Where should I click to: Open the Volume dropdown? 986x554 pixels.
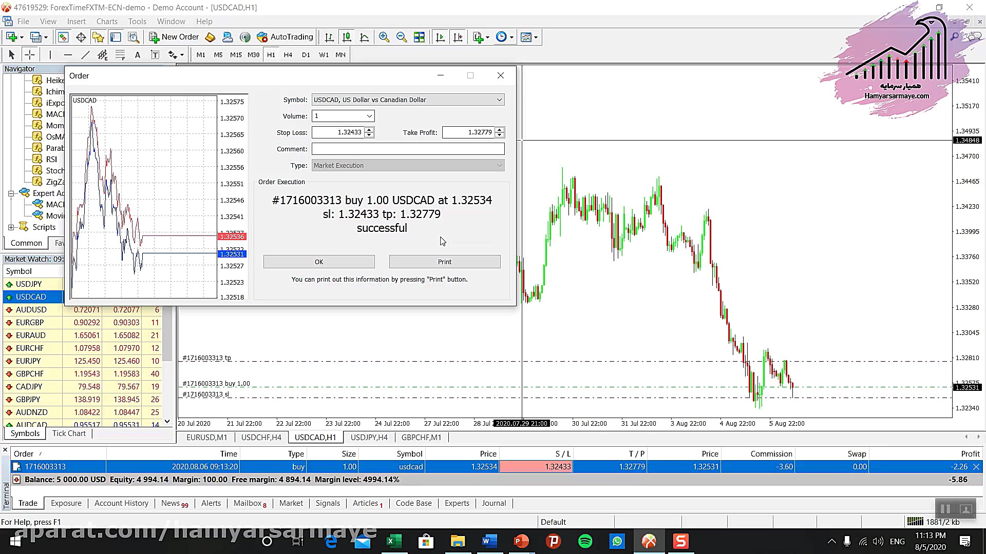tap(369, 116)
